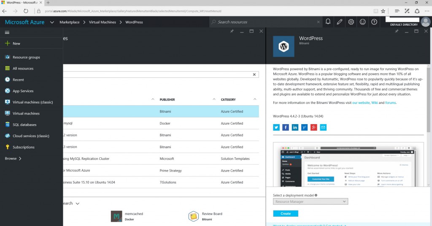432x226 pixels.
Task: Share WordPress via email icon
Action: pyautogui.click(x=323, y=127)
